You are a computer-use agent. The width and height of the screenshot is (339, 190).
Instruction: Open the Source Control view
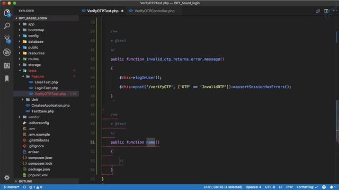pos(7,39)
